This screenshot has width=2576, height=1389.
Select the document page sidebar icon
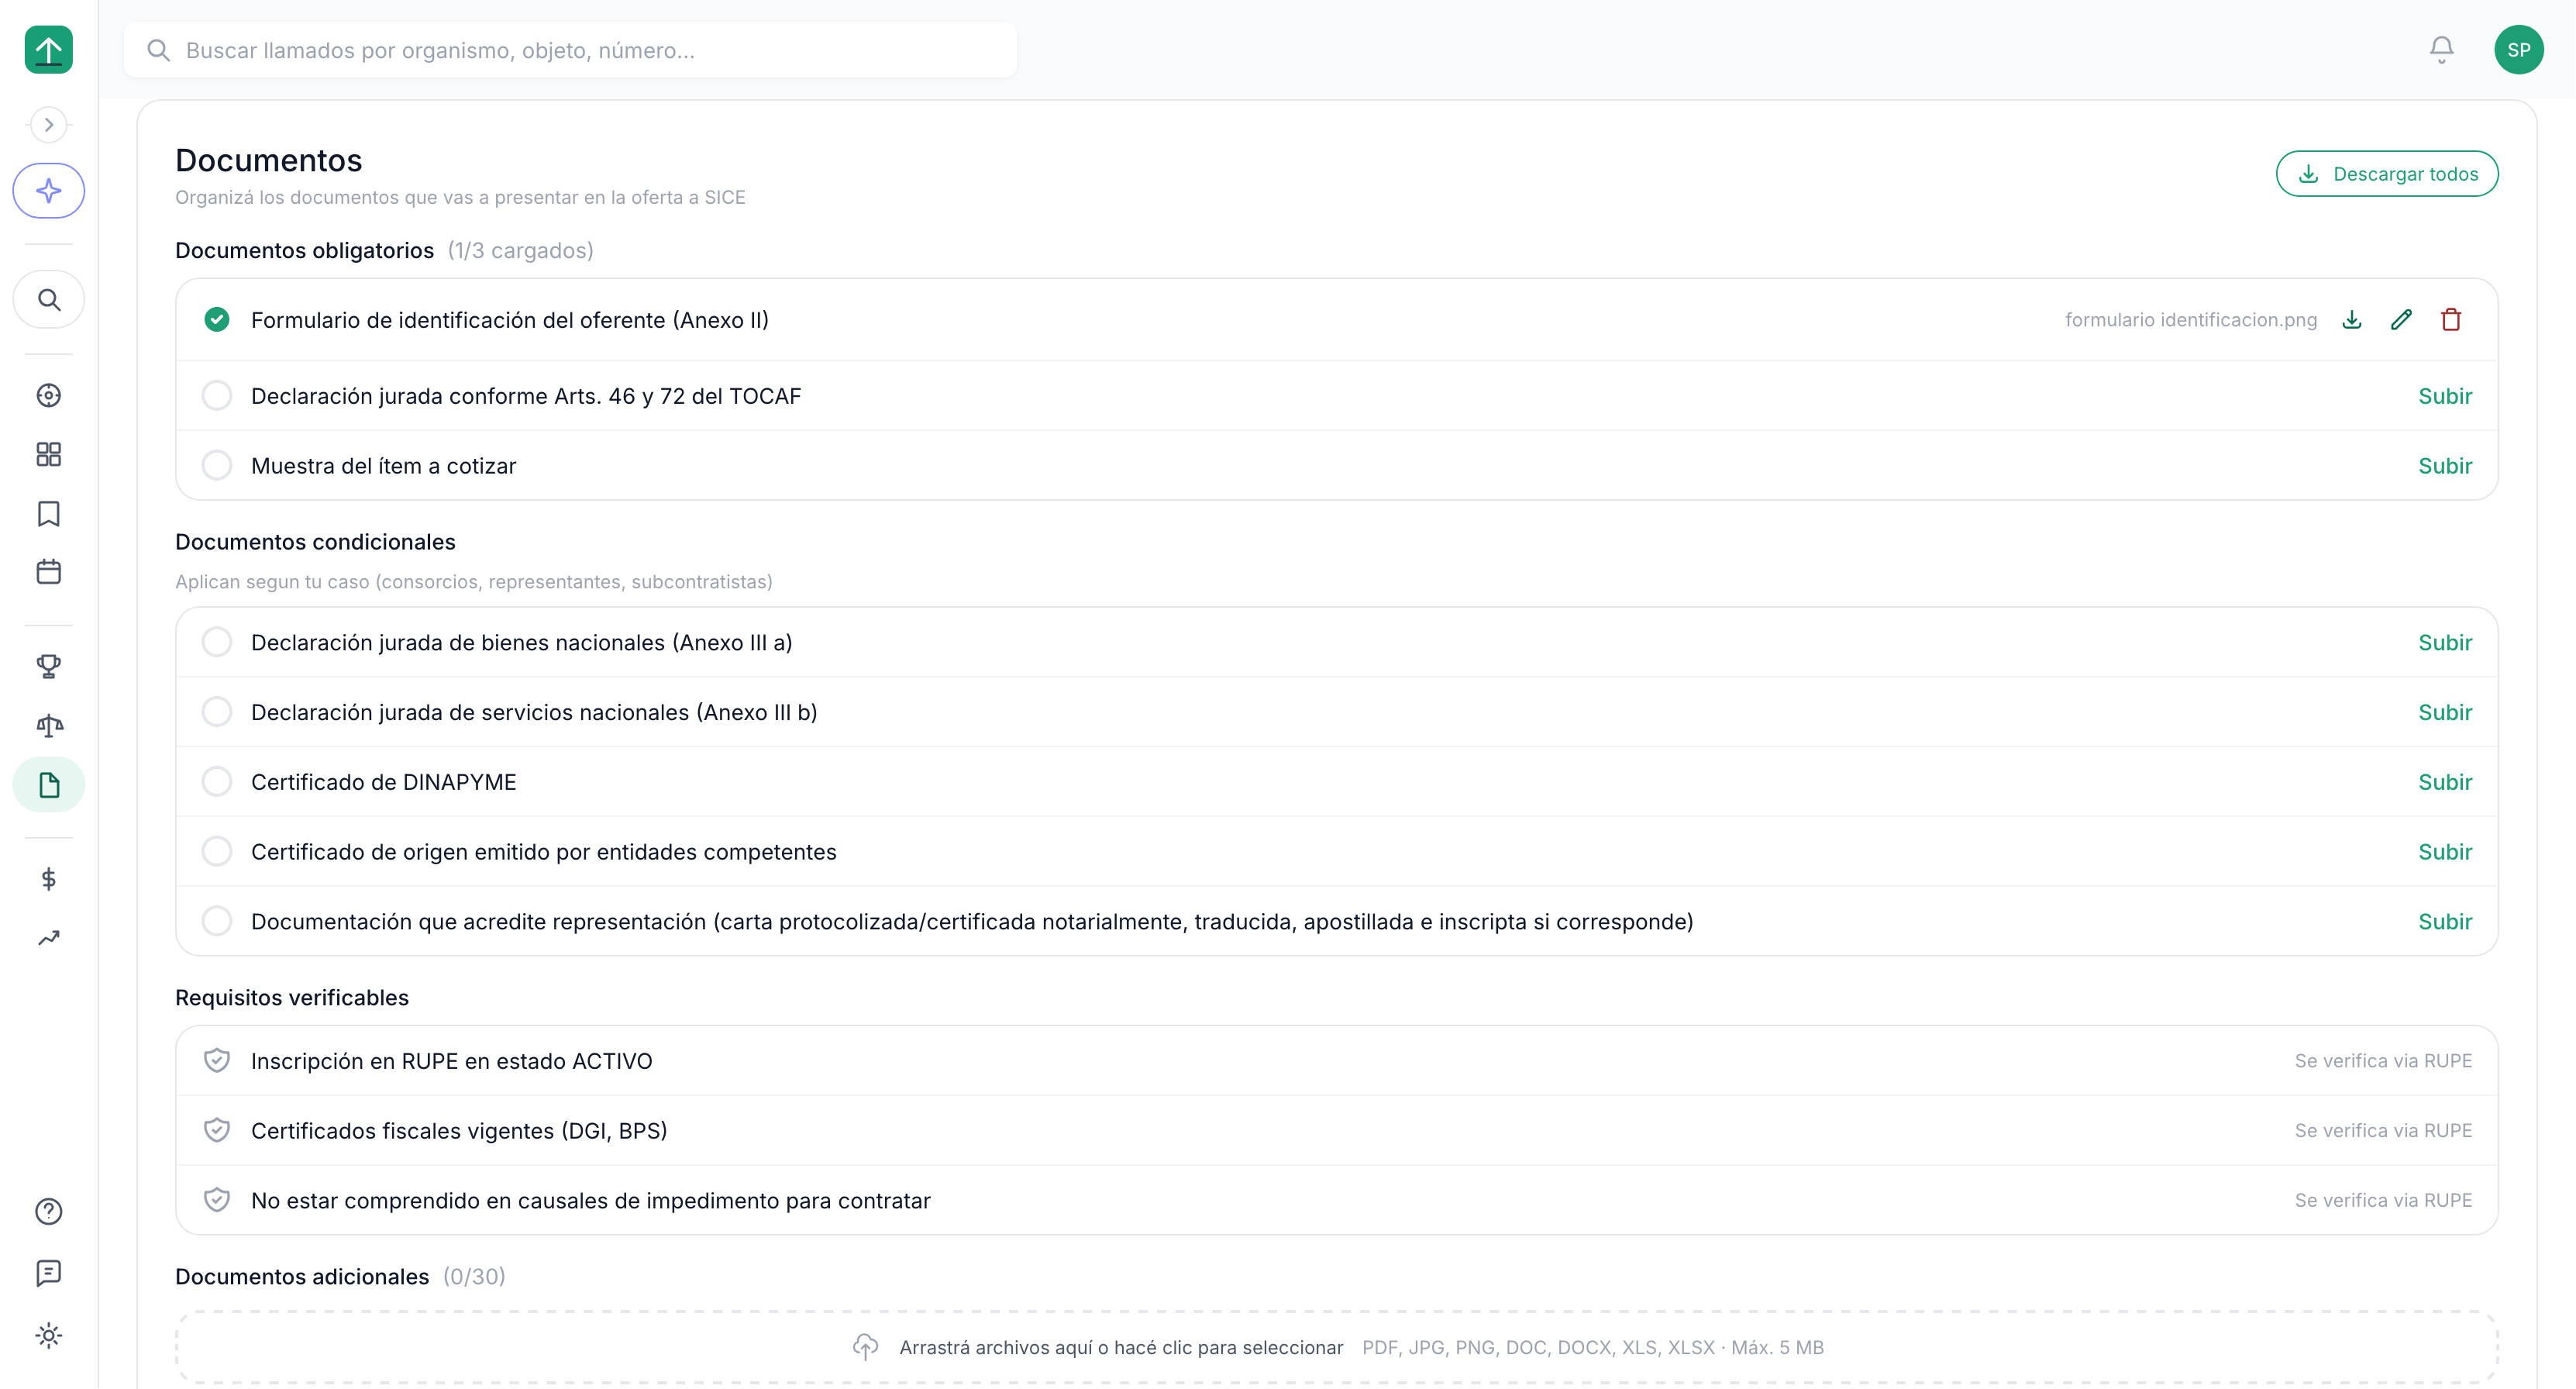pos(48,785)
